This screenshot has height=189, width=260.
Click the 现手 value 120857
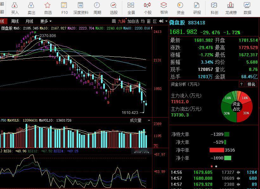click(x=206, y=69)
